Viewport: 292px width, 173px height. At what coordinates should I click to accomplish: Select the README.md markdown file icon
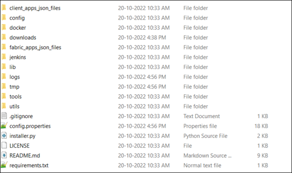coord(4,155)
